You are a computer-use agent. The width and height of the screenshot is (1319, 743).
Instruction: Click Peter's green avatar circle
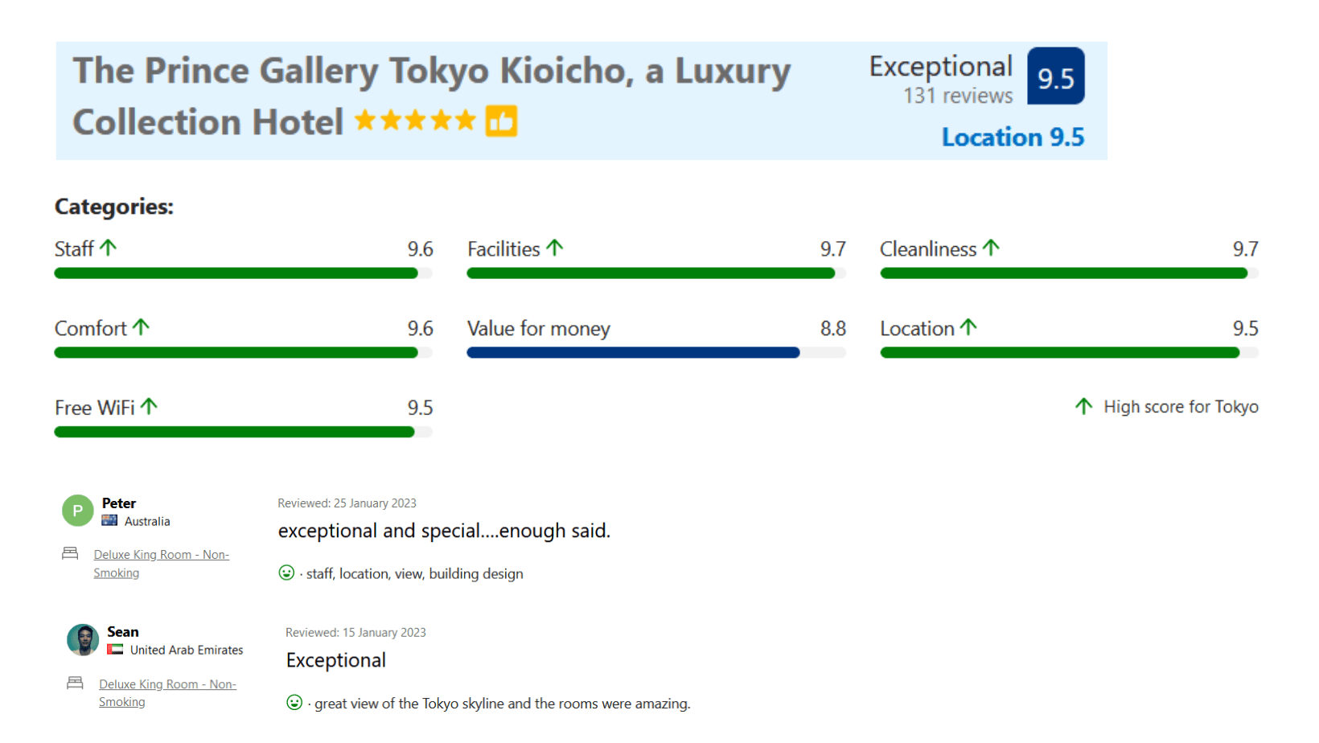tap(78, 511)
